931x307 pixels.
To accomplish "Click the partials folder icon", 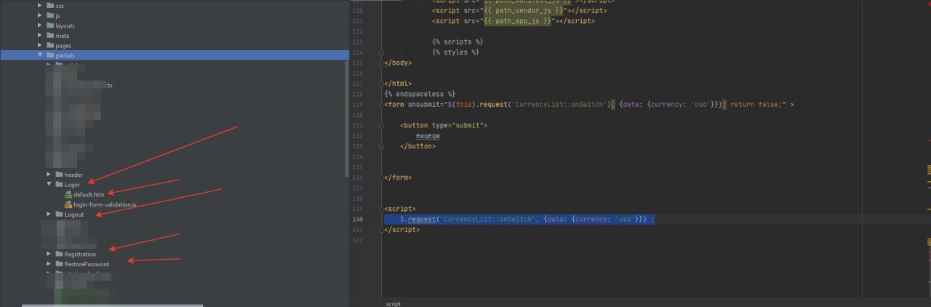I will coord(49,55).
